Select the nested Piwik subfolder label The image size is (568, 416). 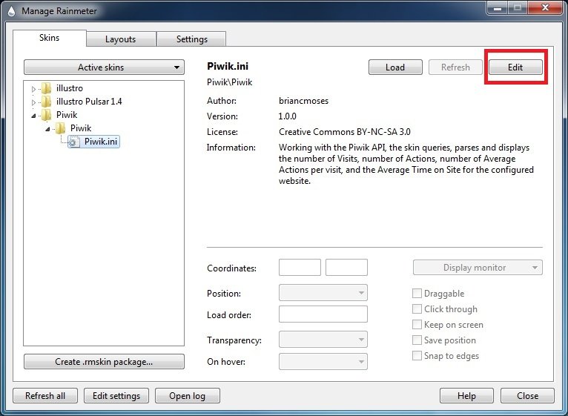click(81, 128)
